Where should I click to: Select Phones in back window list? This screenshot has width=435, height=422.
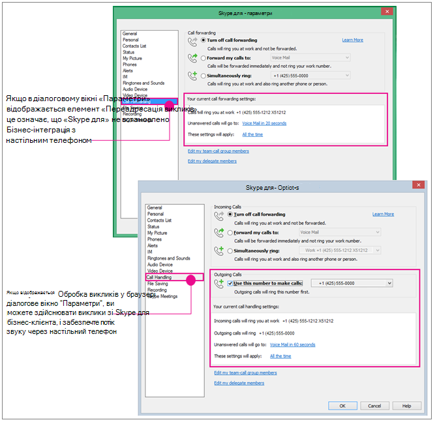[130, 65]
